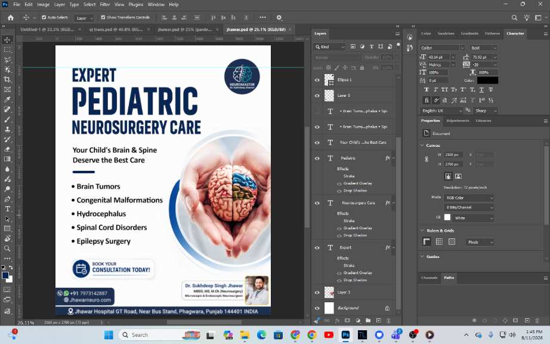The image size is (550, 344).
Task: Select the Layer 3 layer
Action: [x=354, y=293]
